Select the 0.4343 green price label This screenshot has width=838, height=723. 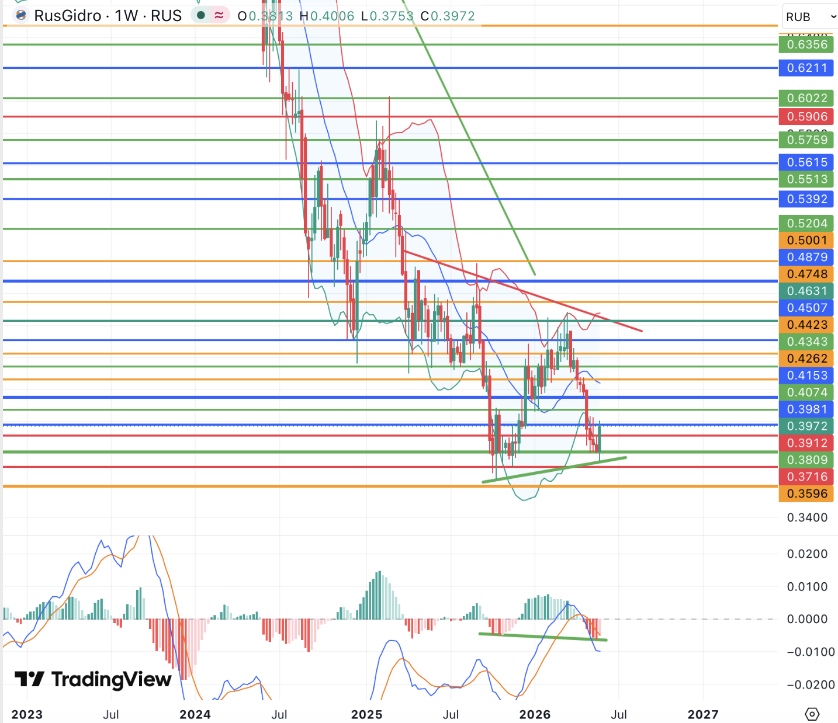point(807,342)
